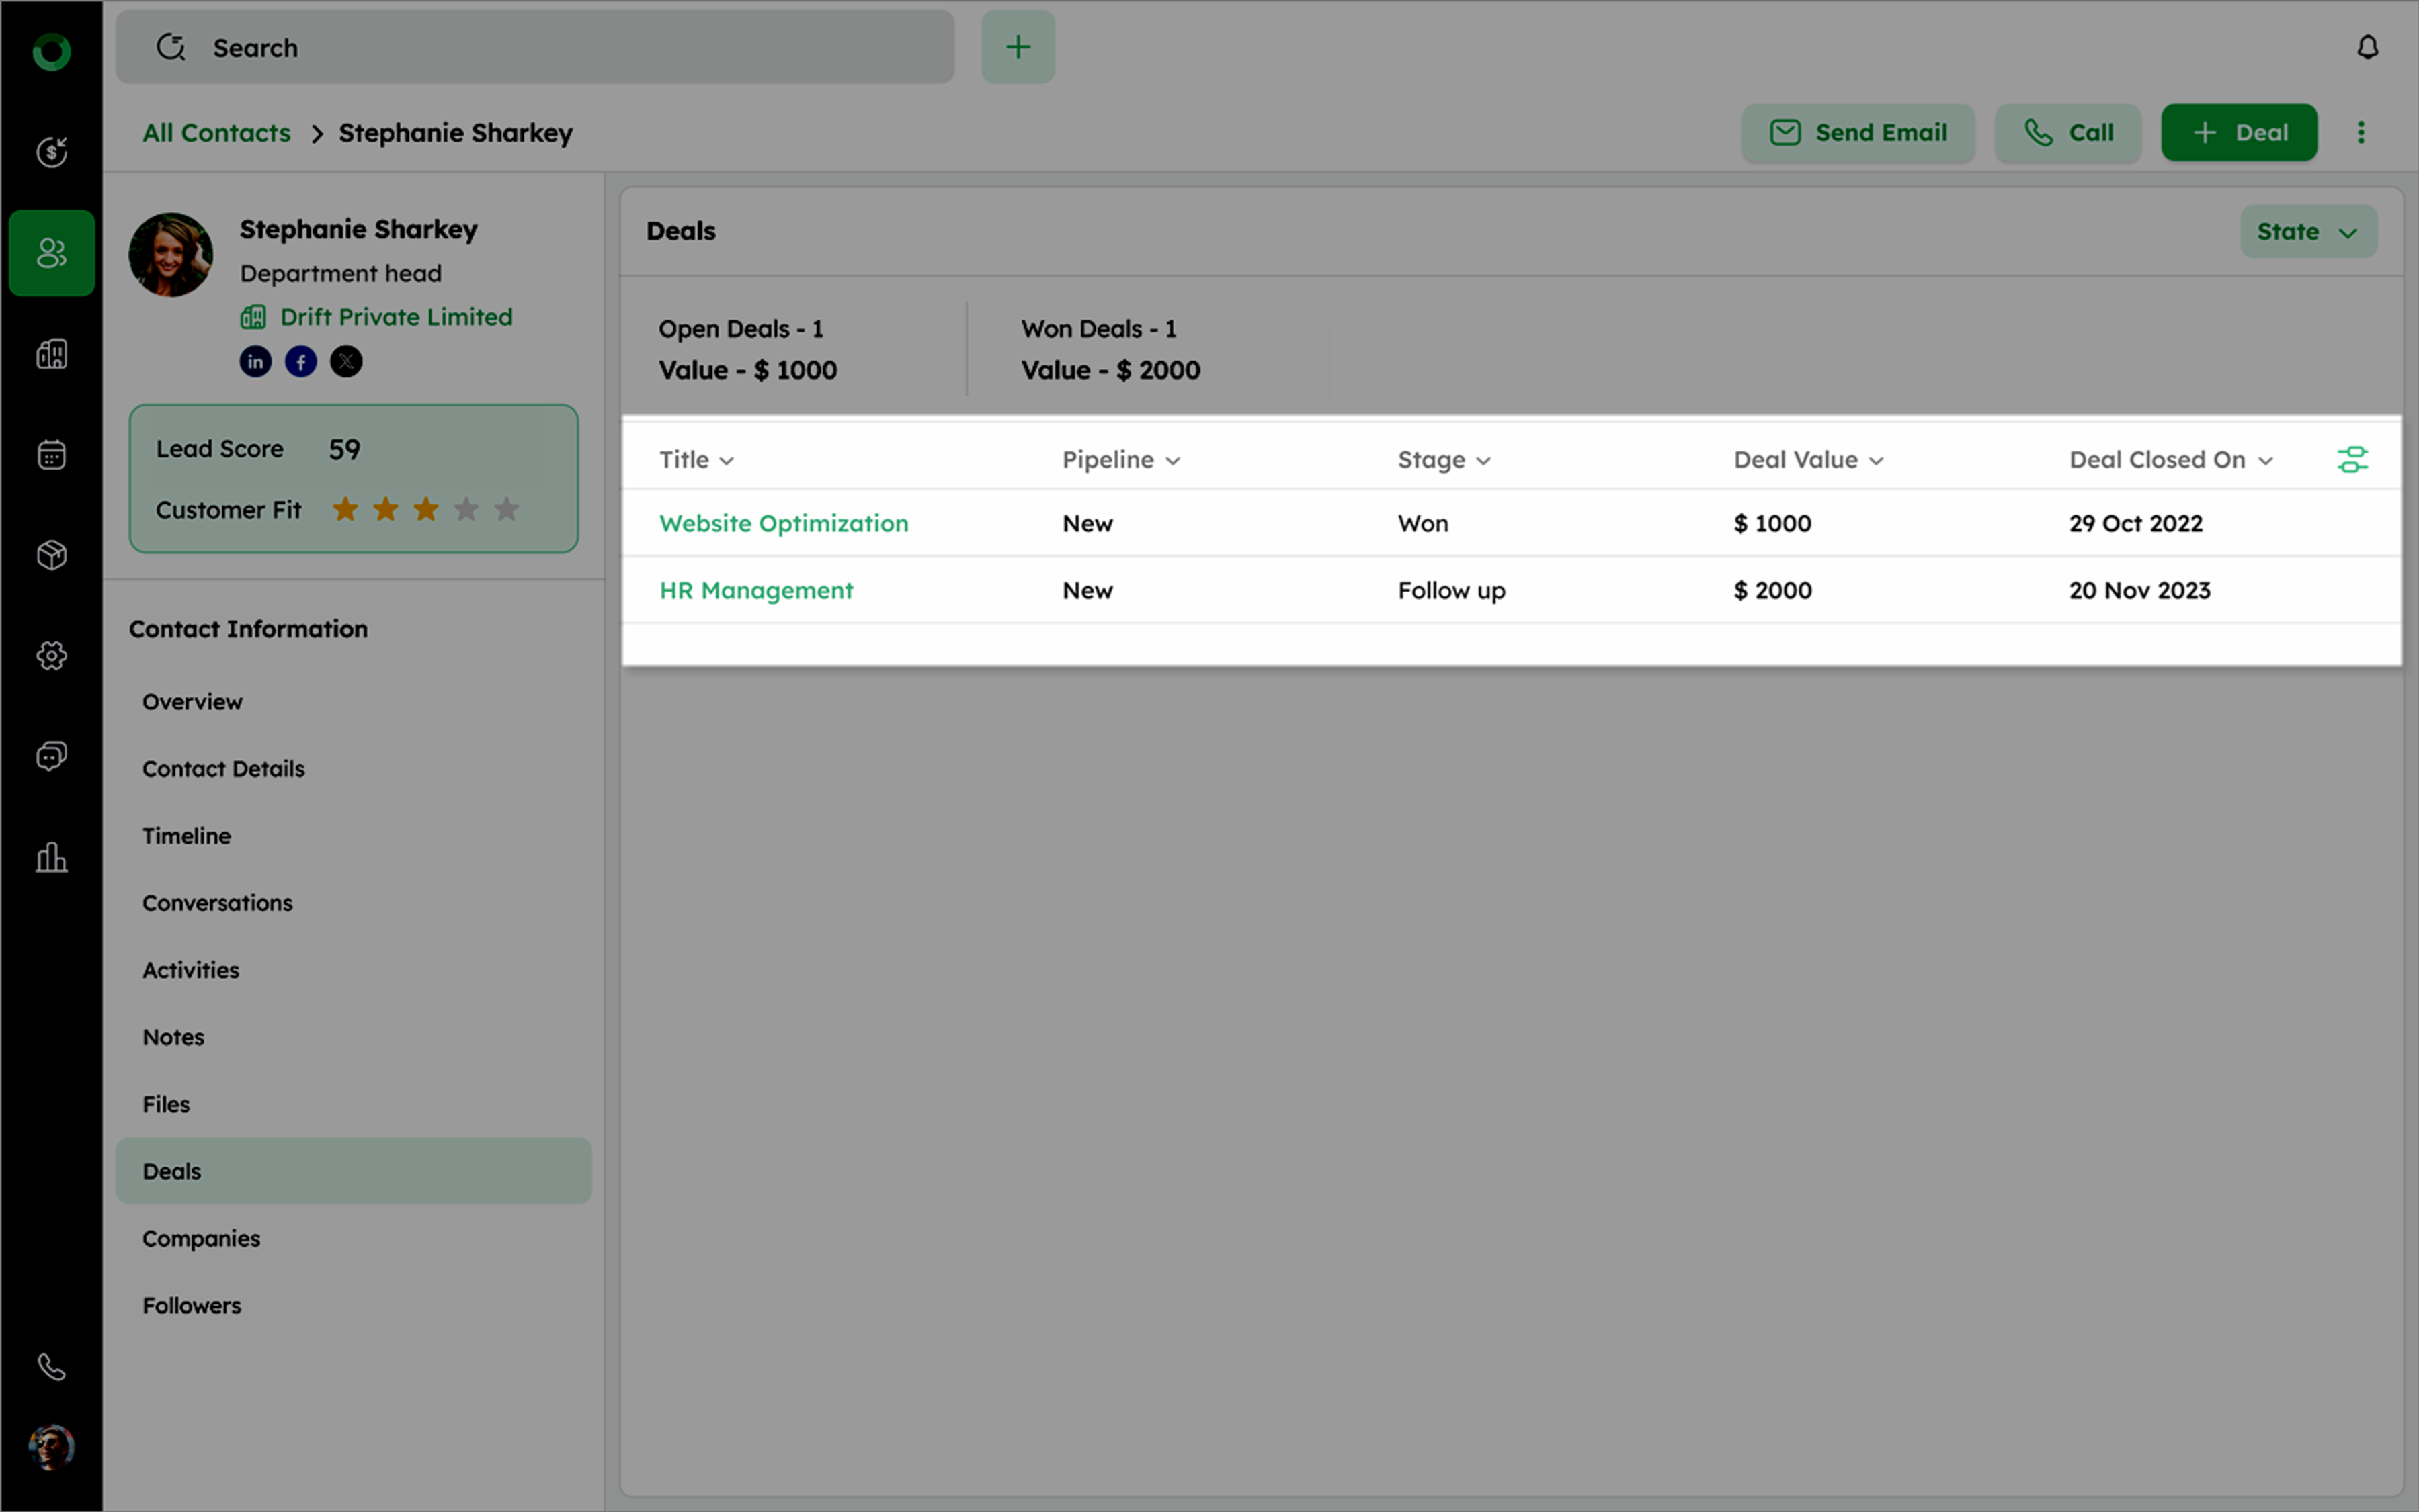Open the Contact Details section
2419x1512 pixels.
pos(223,769)
